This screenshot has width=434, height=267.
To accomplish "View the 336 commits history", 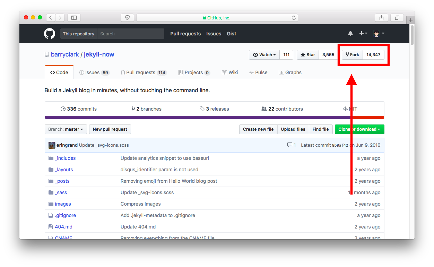I will [79, 109].
